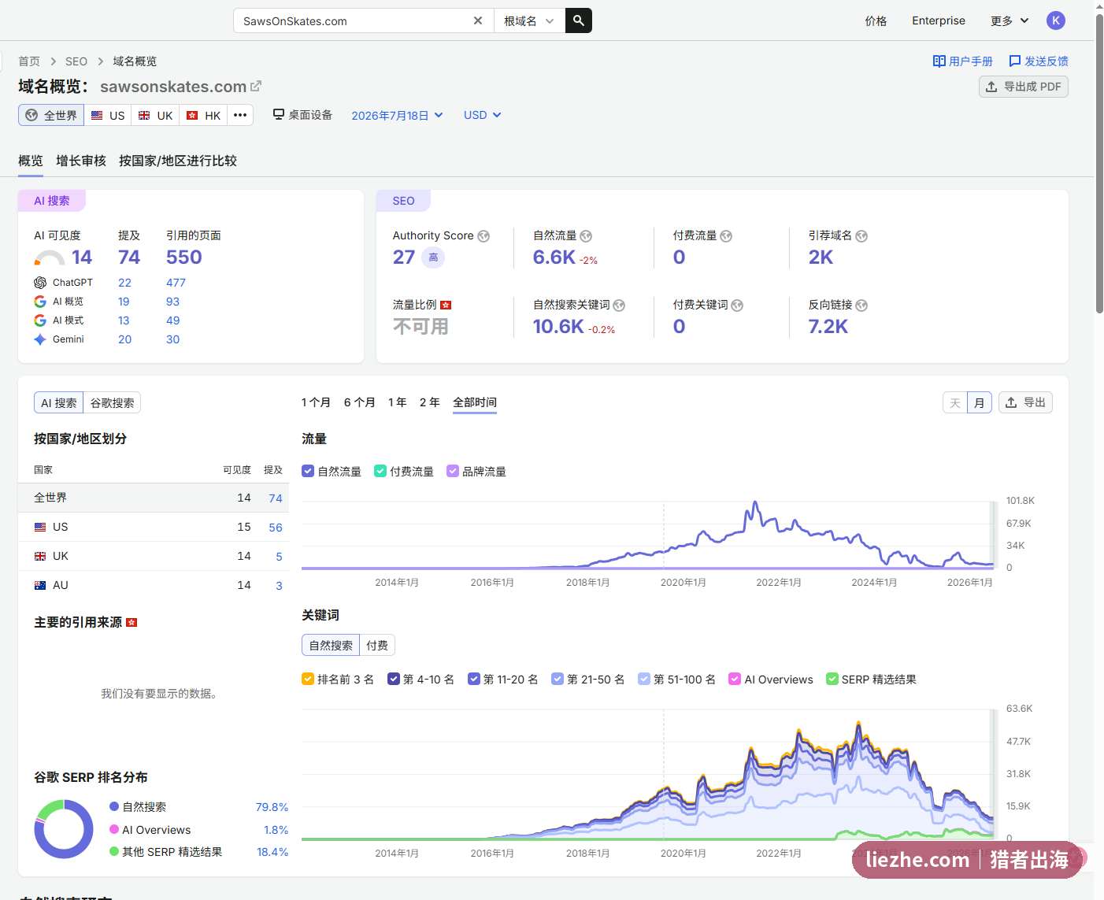
Task: Click the info icon next to 自然搜索关键词
Action: (x=619, y=306)
